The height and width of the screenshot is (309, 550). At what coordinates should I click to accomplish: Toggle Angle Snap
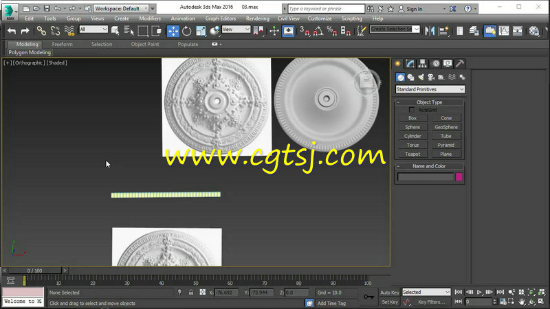(x=318, y=31)
